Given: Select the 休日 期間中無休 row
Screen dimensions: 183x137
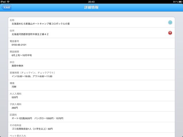Looking at the screenshot, I should coord(91,64).
